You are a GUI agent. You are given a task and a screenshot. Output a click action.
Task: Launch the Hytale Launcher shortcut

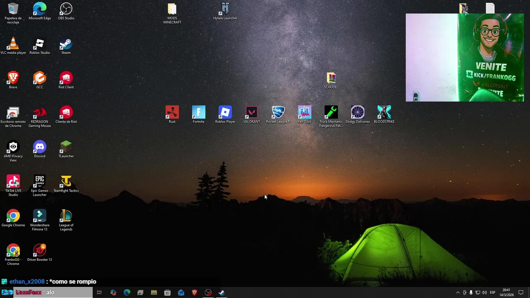coord(225,11)
